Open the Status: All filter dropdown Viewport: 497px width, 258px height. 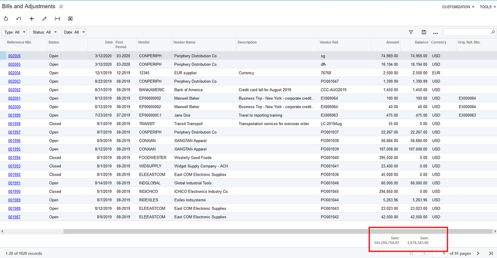tap(44, 32)
